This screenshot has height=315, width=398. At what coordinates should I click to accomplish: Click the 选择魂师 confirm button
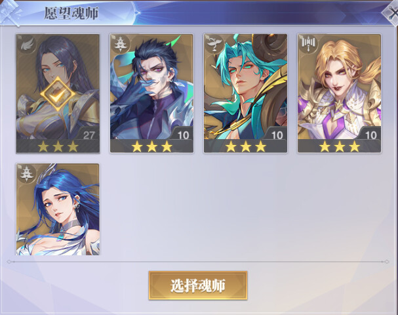pos(198,285)
